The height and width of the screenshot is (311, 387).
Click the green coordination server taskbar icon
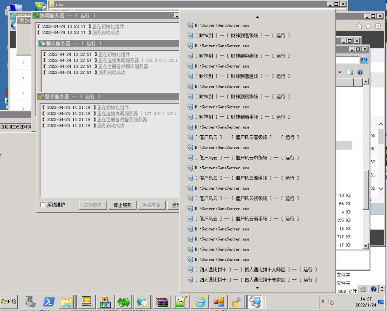[124, 302]
